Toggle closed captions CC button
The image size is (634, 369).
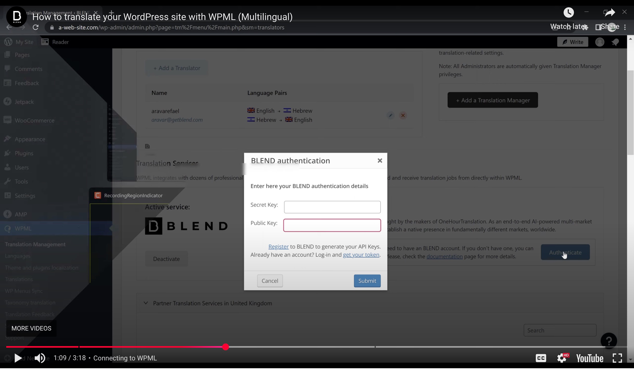[541, 358]
